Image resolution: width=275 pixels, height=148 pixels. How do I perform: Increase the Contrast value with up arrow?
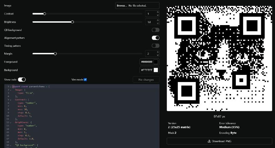pyautogui.click(x=157, y=12)
